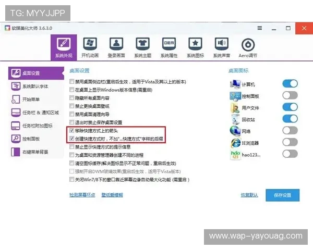Select 右键菜单背景 in the sidebar
This screenshot has height=250, width=313.
(x=36, y=152)
